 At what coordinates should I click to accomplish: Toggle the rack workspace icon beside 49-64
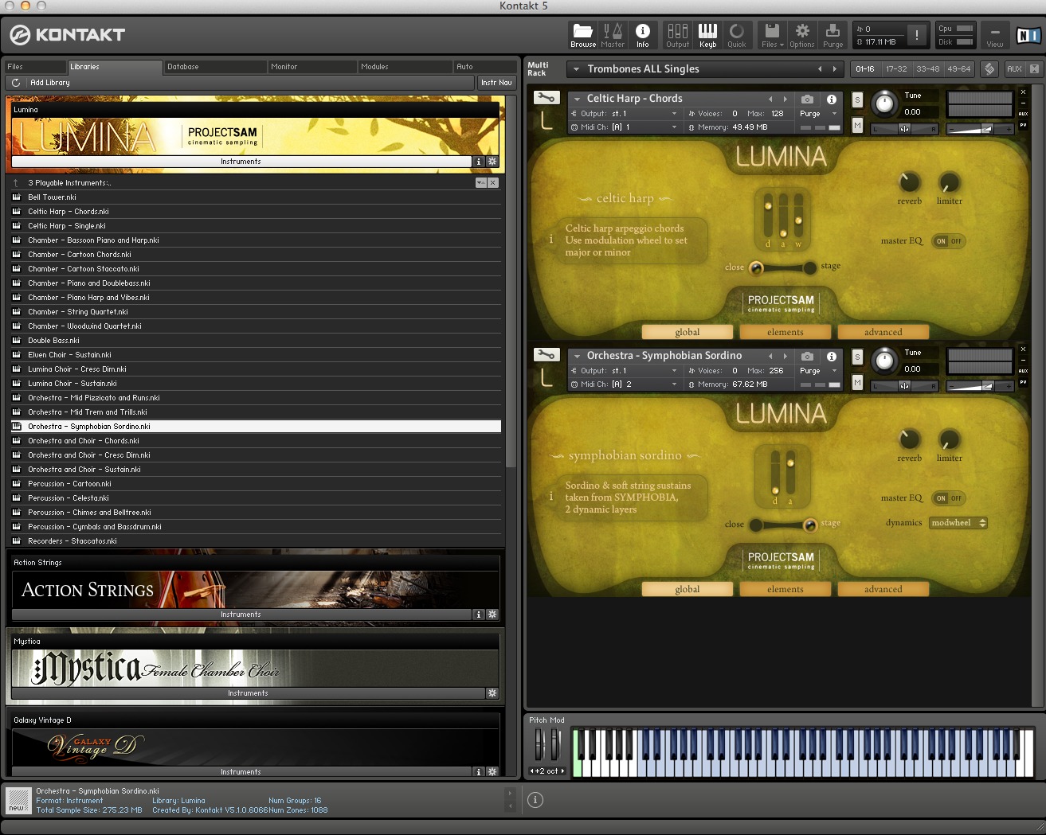[x=989, y=69]
